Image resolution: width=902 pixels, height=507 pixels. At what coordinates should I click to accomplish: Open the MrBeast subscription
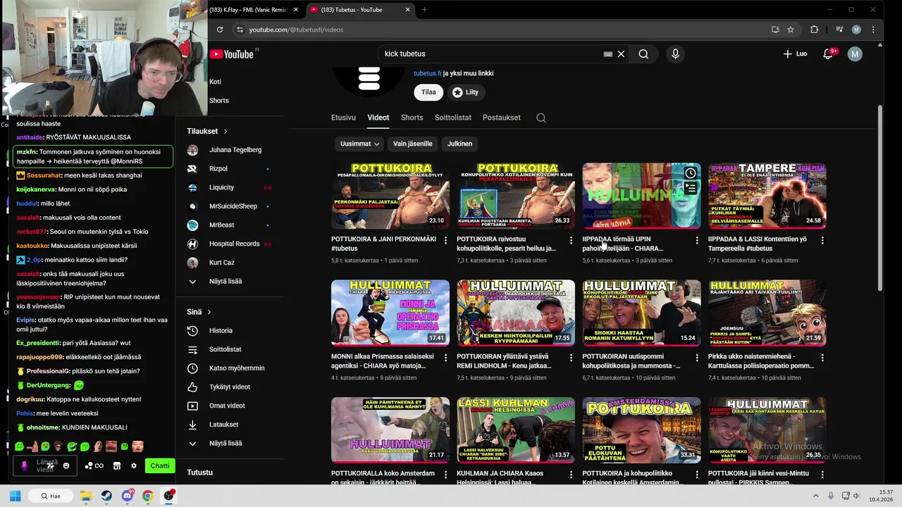(221, 225)
